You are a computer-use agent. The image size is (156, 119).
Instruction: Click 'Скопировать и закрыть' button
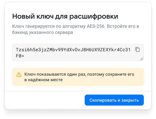click(x=114, y=100)
